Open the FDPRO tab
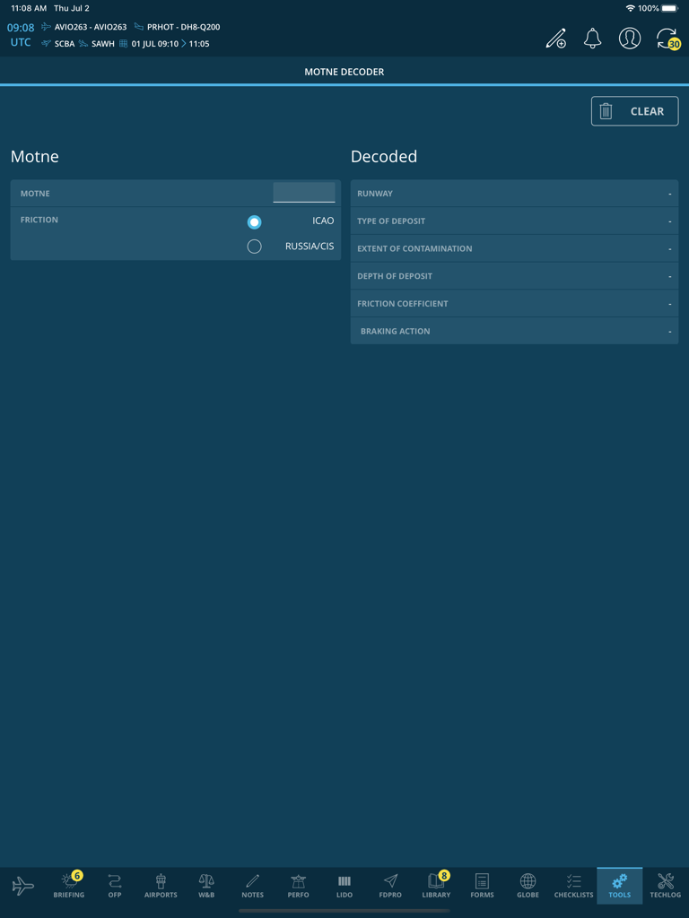This screenshot has width=689, height=918. [390, 886]
